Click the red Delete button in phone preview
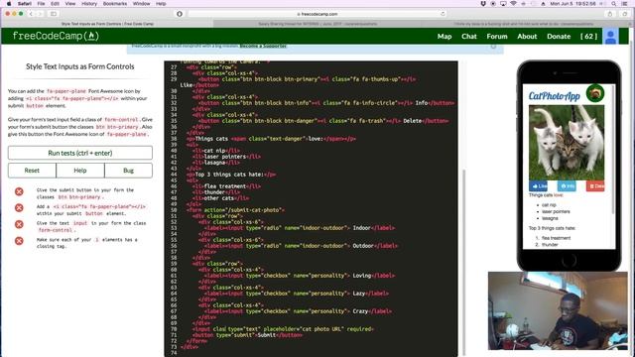Image resolution: width=635 pixels, height=357 pixels. click(595, 185)
